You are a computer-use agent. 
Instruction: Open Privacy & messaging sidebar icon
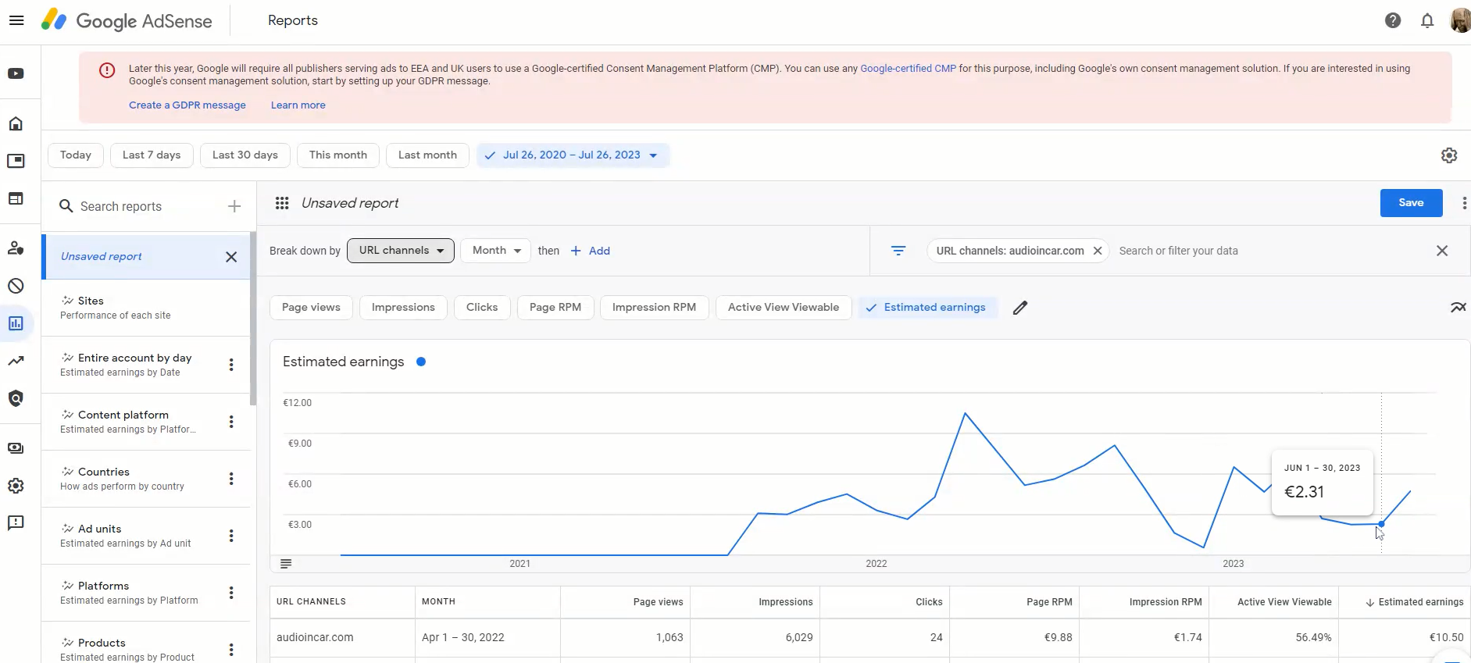point(16,248)
